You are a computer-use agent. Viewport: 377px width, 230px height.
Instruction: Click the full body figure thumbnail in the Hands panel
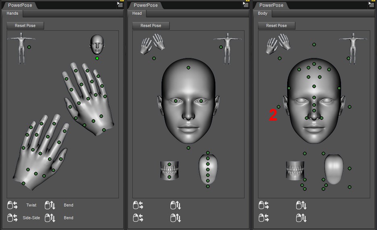coord(21,48)
